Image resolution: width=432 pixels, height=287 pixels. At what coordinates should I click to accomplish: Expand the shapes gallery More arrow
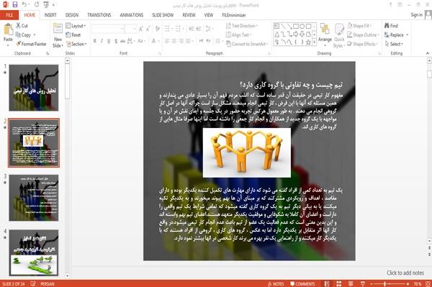[314, 42]
